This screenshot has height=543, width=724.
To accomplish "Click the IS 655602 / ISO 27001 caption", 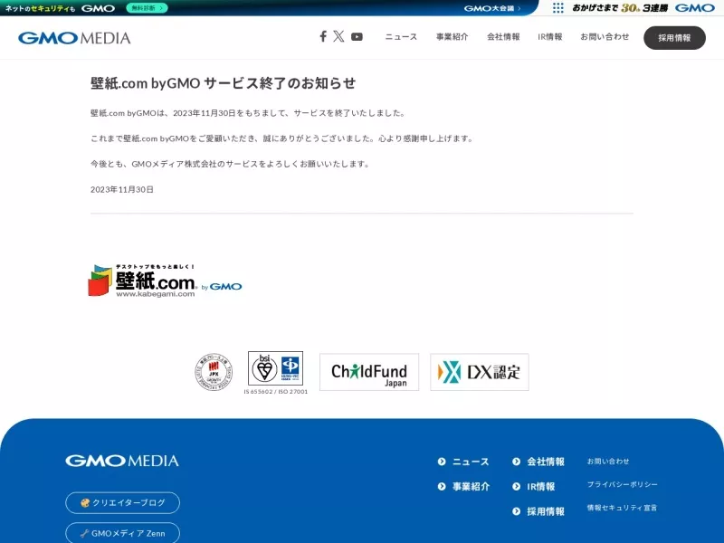I will [276, 392].
